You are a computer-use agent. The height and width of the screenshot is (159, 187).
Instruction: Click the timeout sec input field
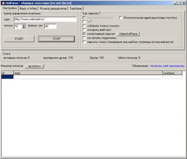[x=50, y=26]
